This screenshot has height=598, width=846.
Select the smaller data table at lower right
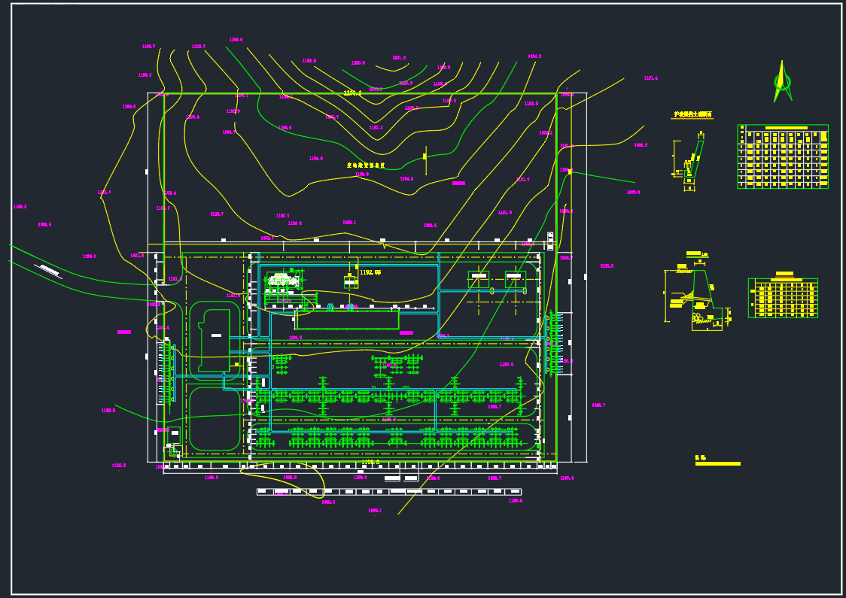[x=783, y=298]
